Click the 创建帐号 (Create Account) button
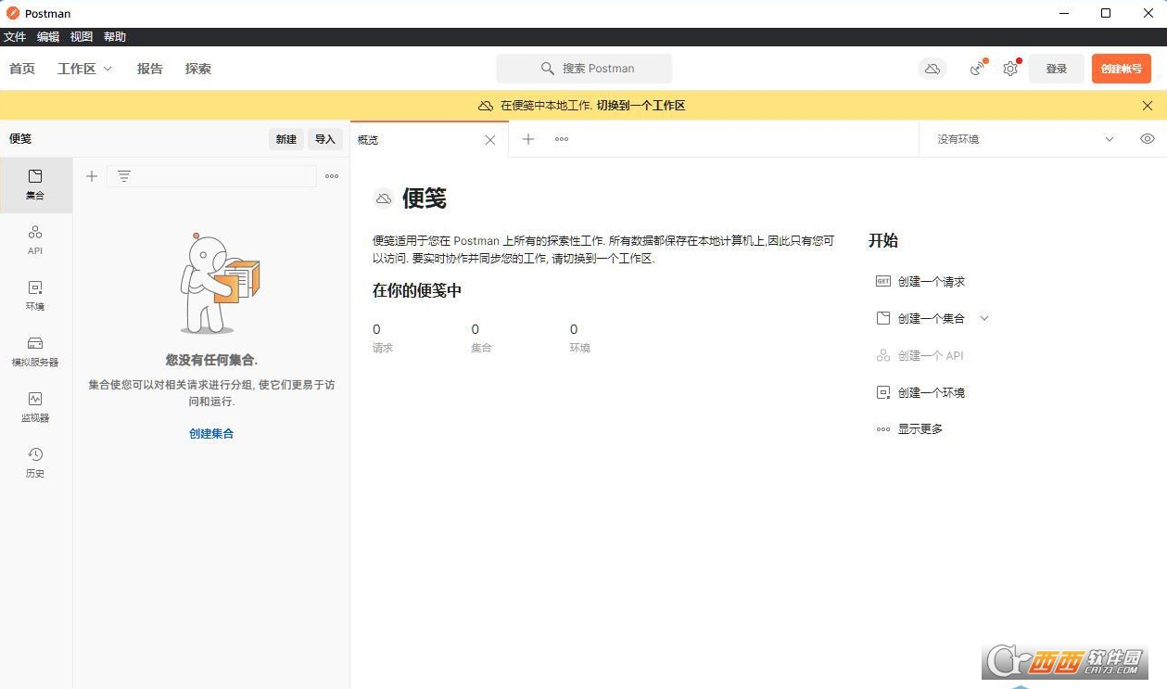 pyautogui.click(x=1121, y=69)
